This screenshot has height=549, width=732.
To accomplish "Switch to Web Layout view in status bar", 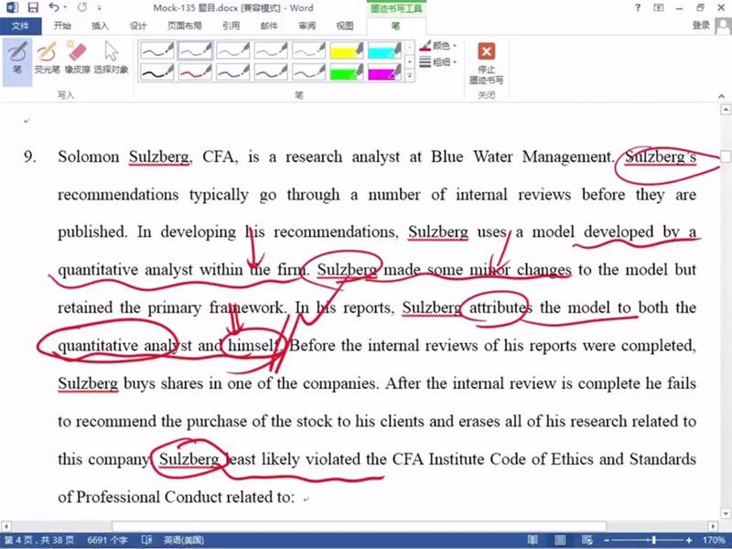I will pos(590,540).
